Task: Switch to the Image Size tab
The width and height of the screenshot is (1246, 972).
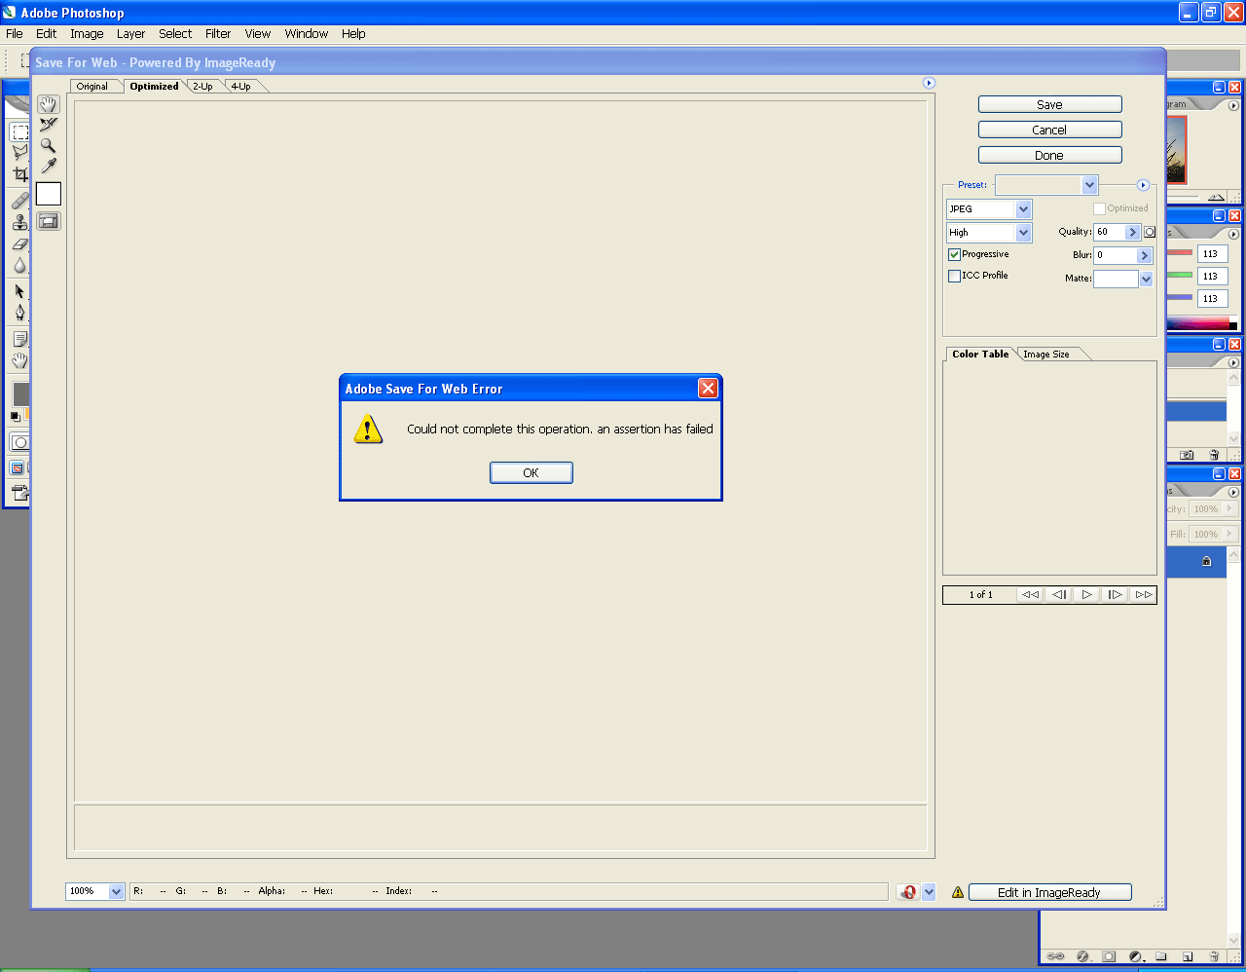Action: click(x=1046, y=355)
